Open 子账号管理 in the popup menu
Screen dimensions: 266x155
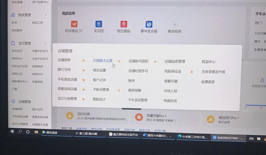(x=101, y=90)
